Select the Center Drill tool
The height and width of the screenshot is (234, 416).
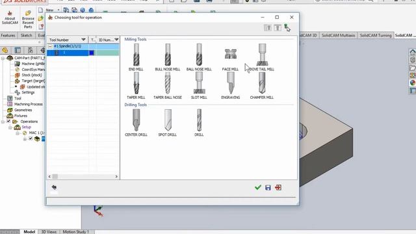[136, 123]
